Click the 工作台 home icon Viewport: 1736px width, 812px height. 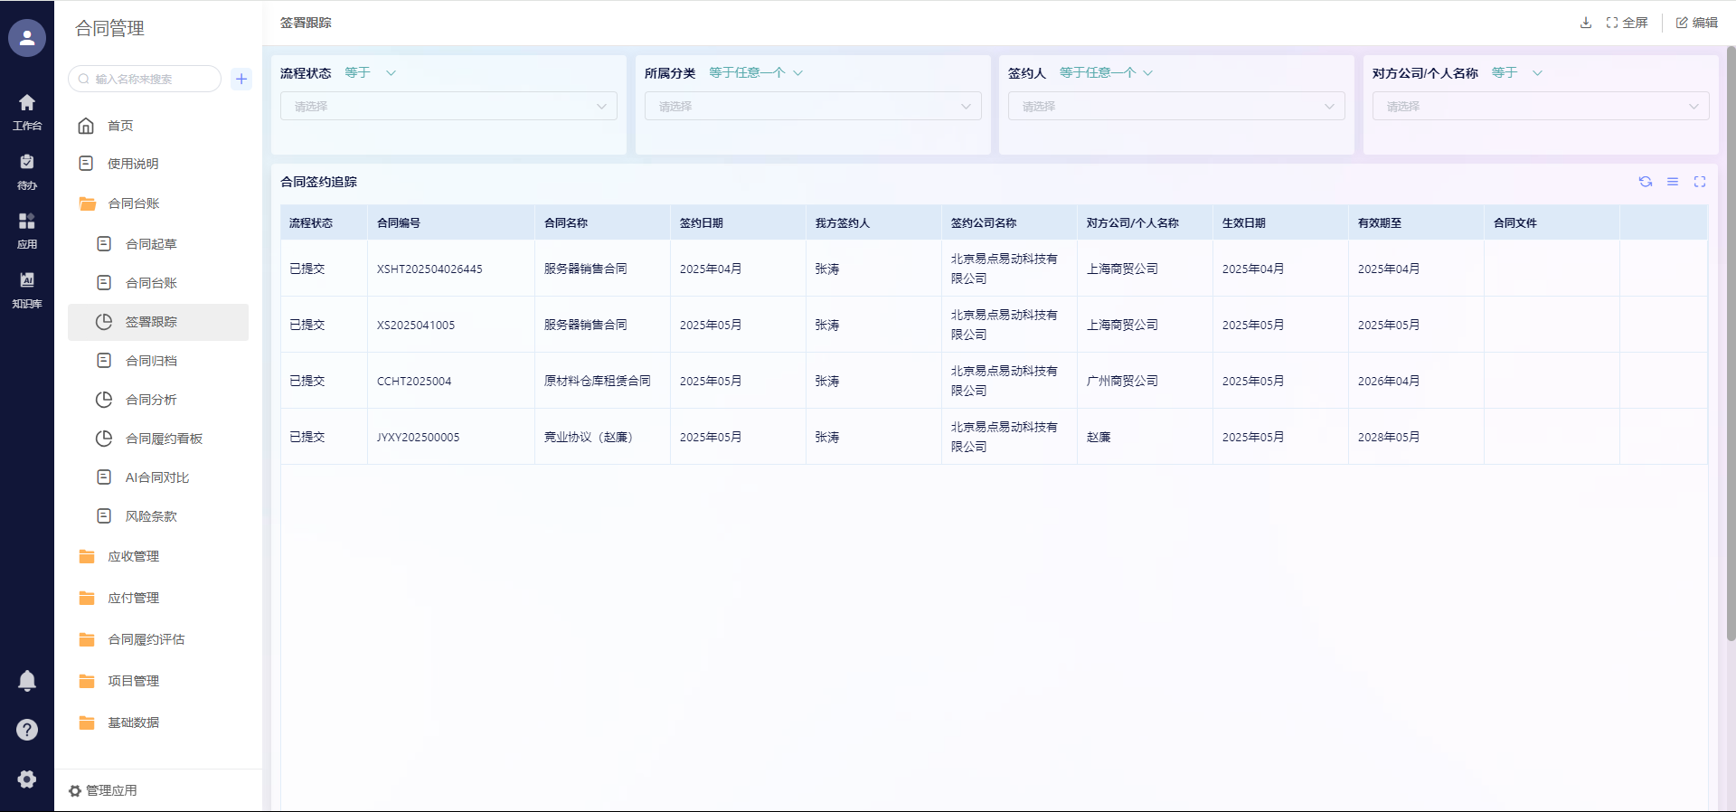tap(27, 111)
